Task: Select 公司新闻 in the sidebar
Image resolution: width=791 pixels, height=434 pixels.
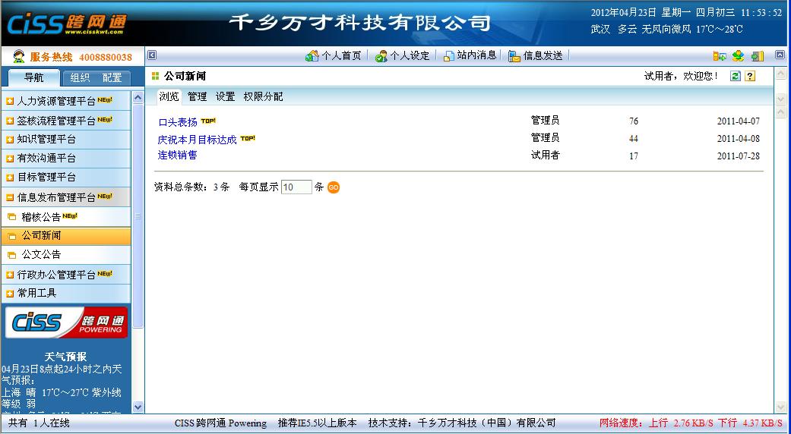Action: tap(65, 236)
